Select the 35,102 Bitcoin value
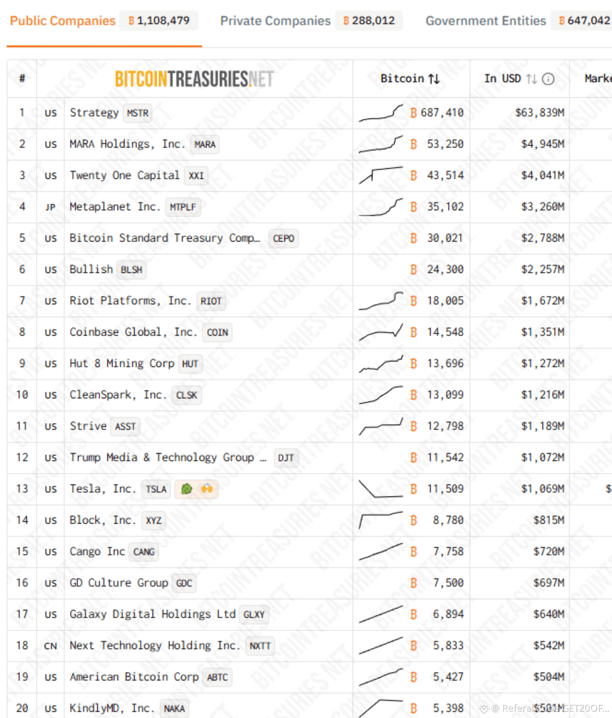 point(445,207)
